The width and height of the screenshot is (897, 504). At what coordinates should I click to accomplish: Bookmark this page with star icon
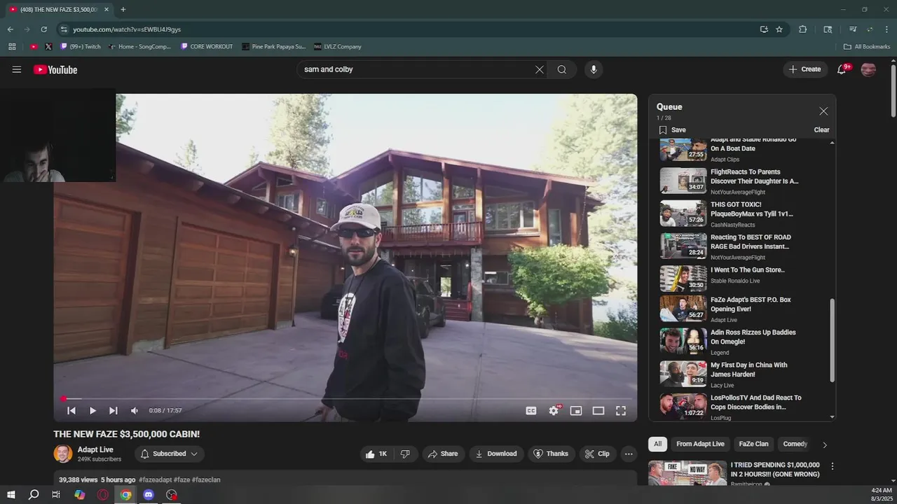click(779, 29)
